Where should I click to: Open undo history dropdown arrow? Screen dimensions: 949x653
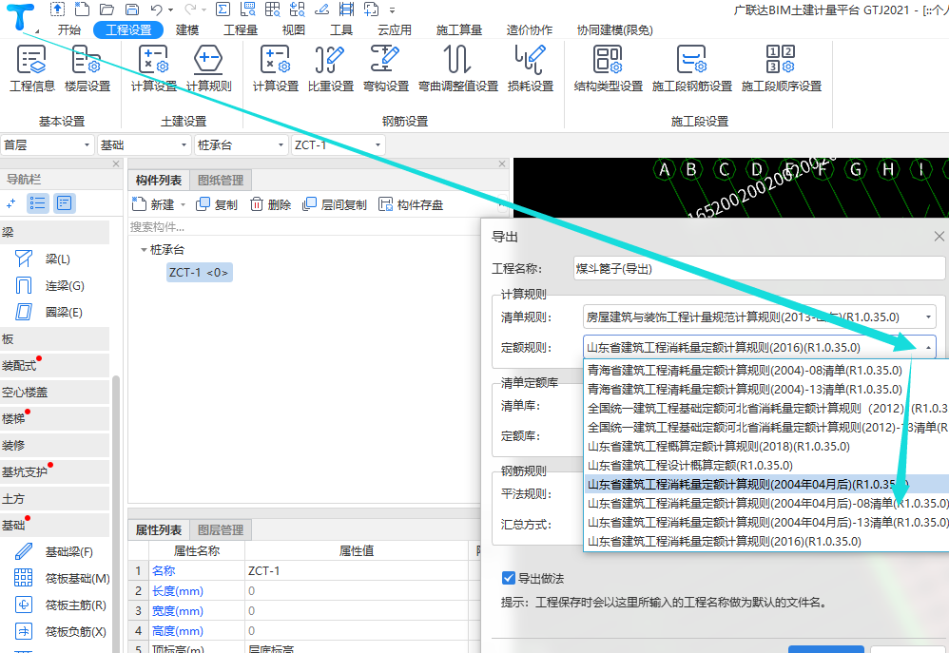[170, 10]
